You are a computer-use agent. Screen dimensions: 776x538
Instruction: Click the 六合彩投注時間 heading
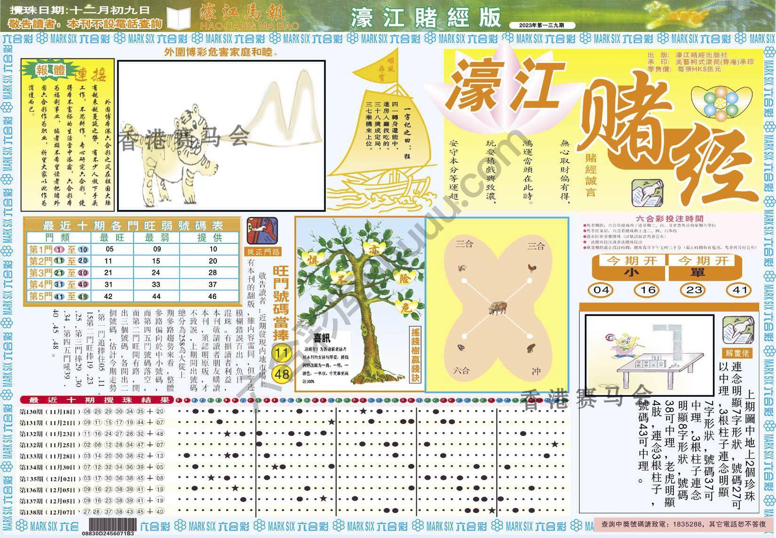pos(670,218)
